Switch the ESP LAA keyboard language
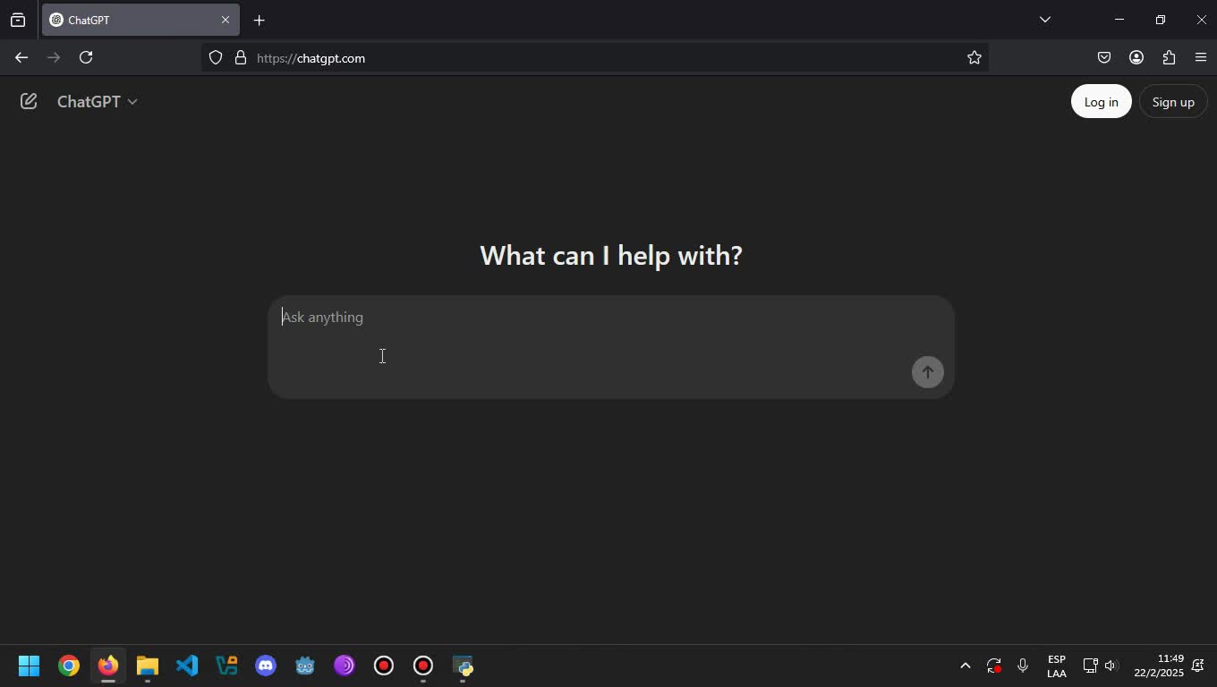The height and width of the screenshot is (687, 1217). (x=1057, y=666)
